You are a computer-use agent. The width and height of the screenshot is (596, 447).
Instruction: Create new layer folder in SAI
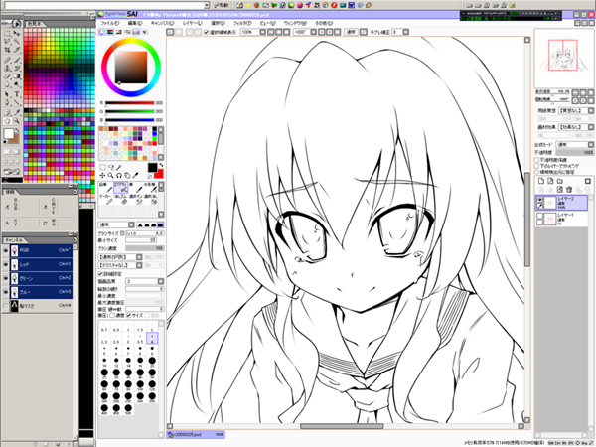pos(559,181)
